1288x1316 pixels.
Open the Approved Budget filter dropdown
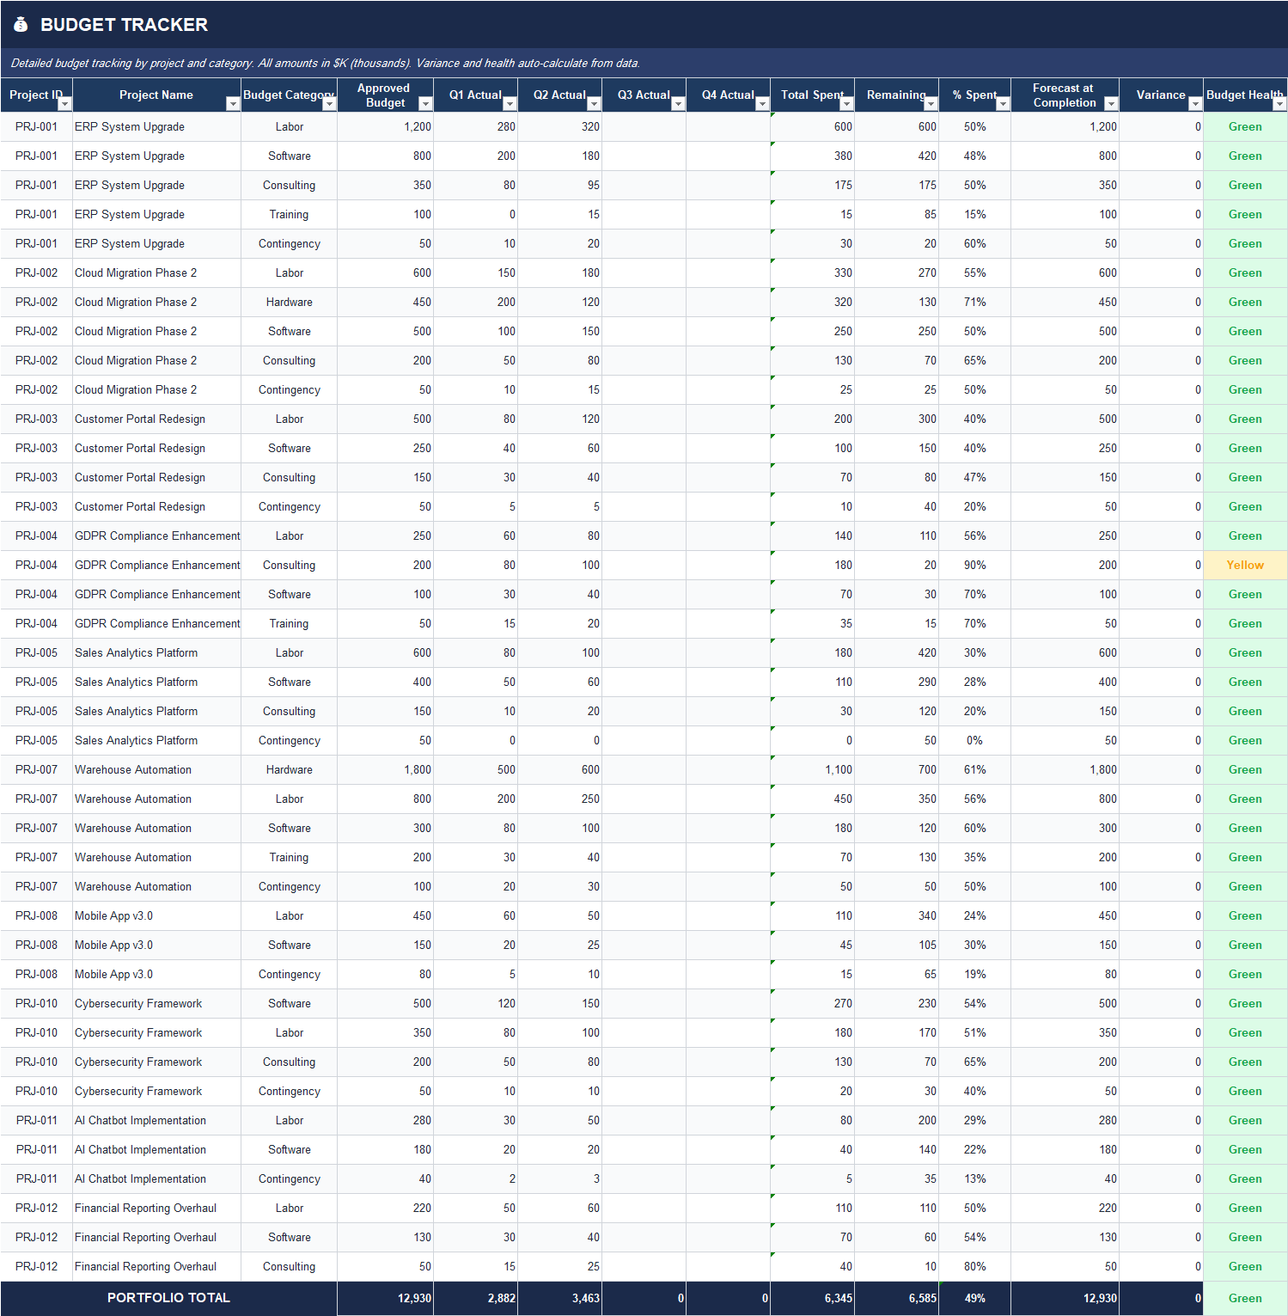pyautogui.click(x=425, y=105)
